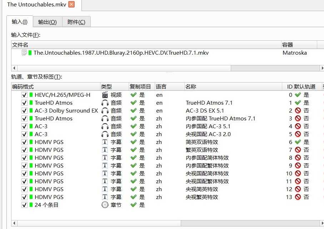Click the green status square of 24 个条目

click(31, 205)
